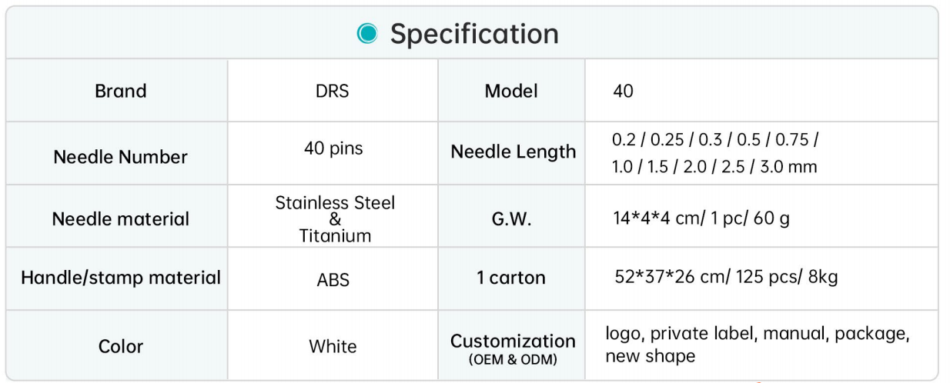The image size is (950, 383).
Task: Select the Customization (OEM & ODM) label
Action: coord(513,347)
